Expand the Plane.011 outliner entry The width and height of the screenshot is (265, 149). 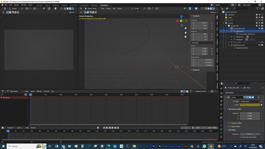231,37
